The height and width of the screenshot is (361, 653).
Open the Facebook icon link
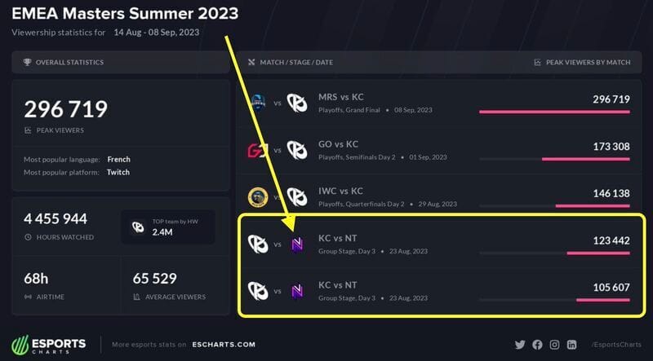(537, 345)
